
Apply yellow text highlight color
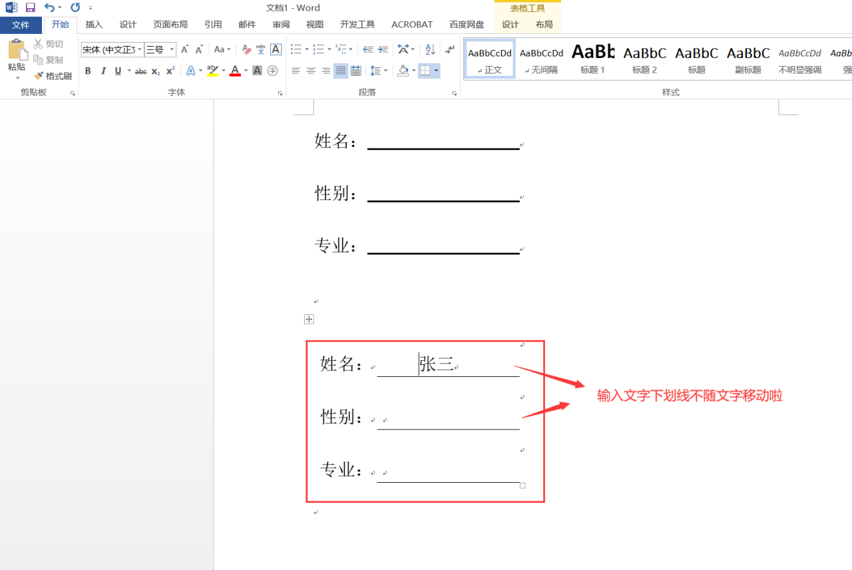coord(212,71)
